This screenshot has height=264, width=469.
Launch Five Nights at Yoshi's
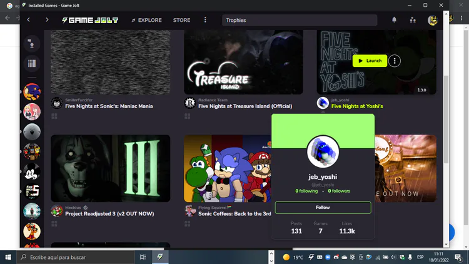[370, 61]
